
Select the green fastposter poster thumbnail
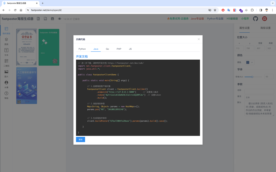tap(49, 47)
